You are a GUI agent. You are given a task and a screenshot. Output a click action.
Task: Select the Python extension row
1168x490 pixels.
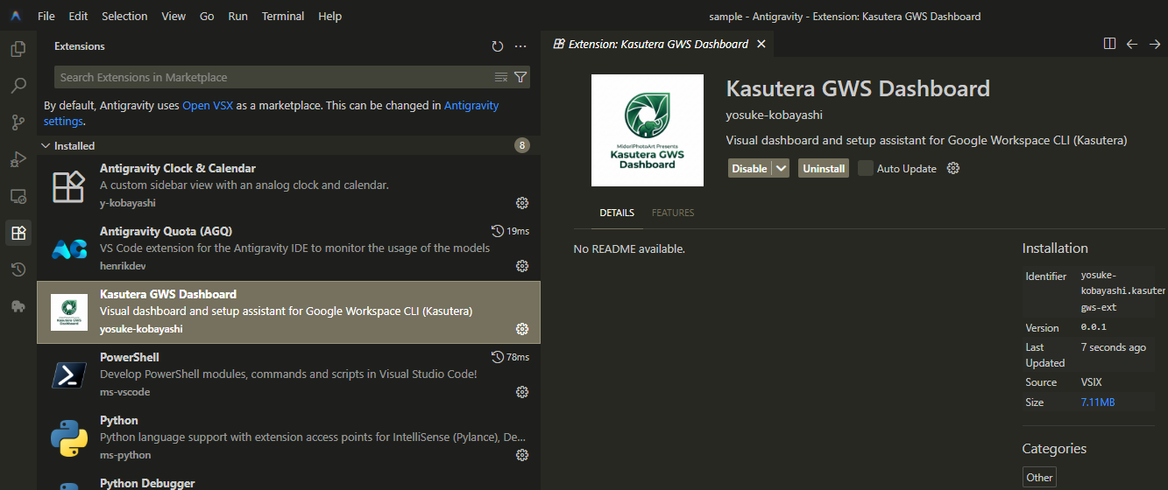click(289, 438)
